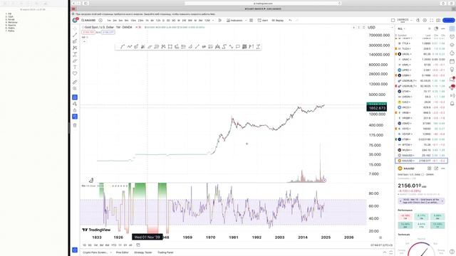The width and height of the screenshot is (456, 256).
Task: Open the chart type candles icon
Action: [220, 21]
